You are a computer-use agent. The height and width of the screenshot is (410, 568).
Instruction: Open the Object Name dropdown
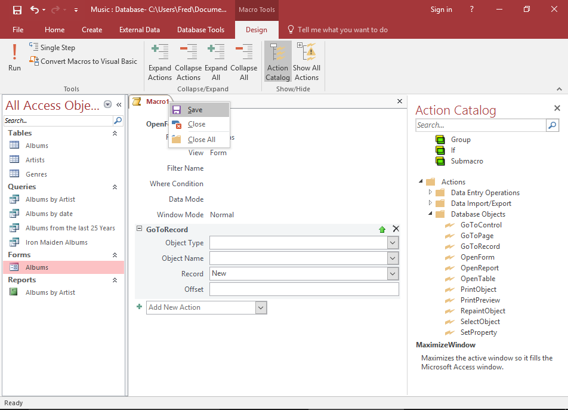pyautogui.click(x=393, y=258)
